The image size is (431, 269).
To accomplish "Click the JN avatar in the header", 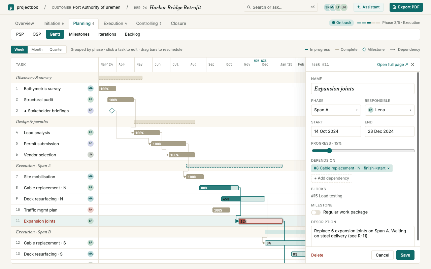I will 343,7.
